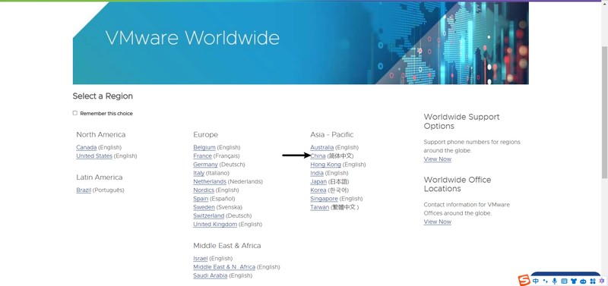
Task: Toggle the Chinese/English input mode icon
Action: click(x=536, y=281)
